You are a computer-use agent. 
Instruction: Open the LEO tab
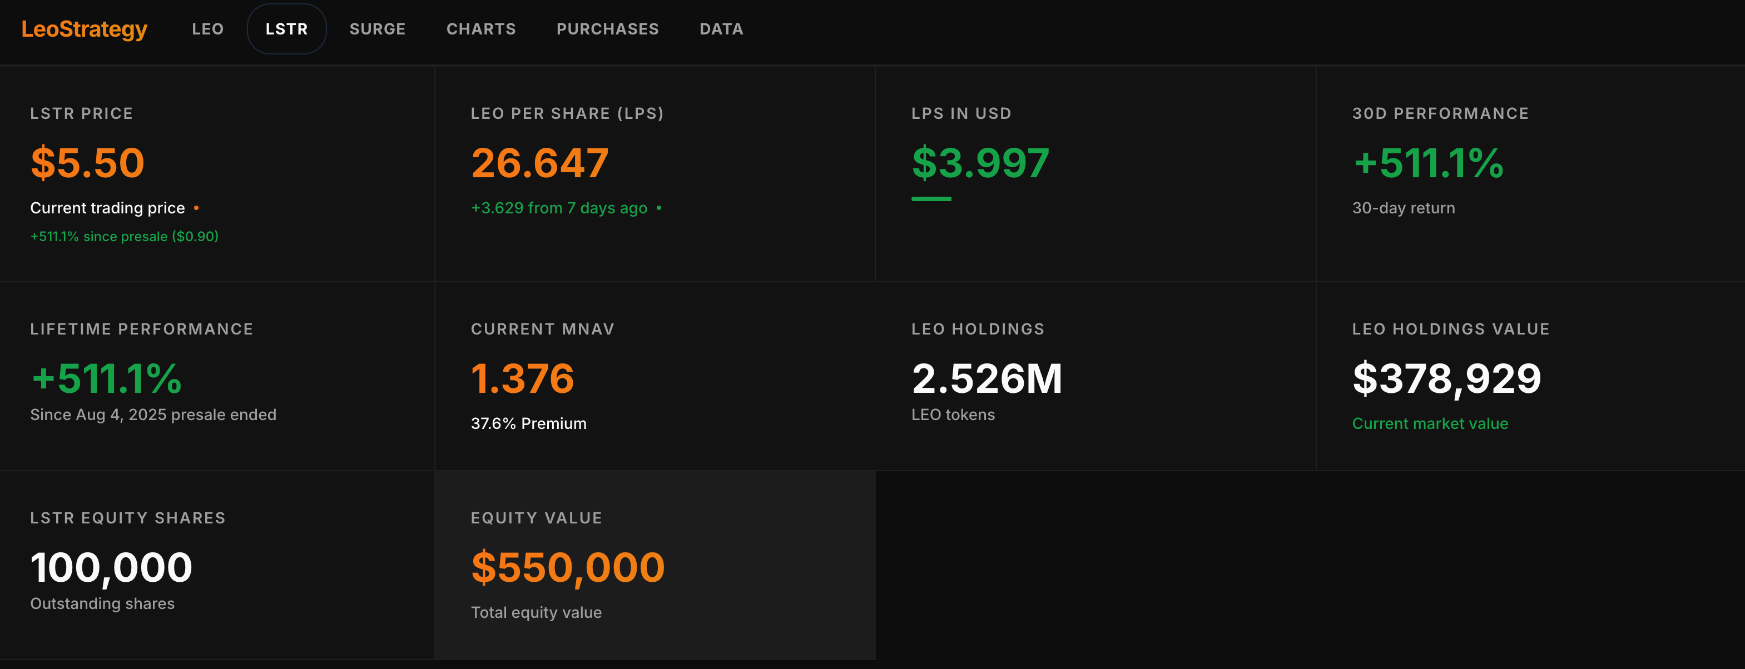tap(207, 29)
